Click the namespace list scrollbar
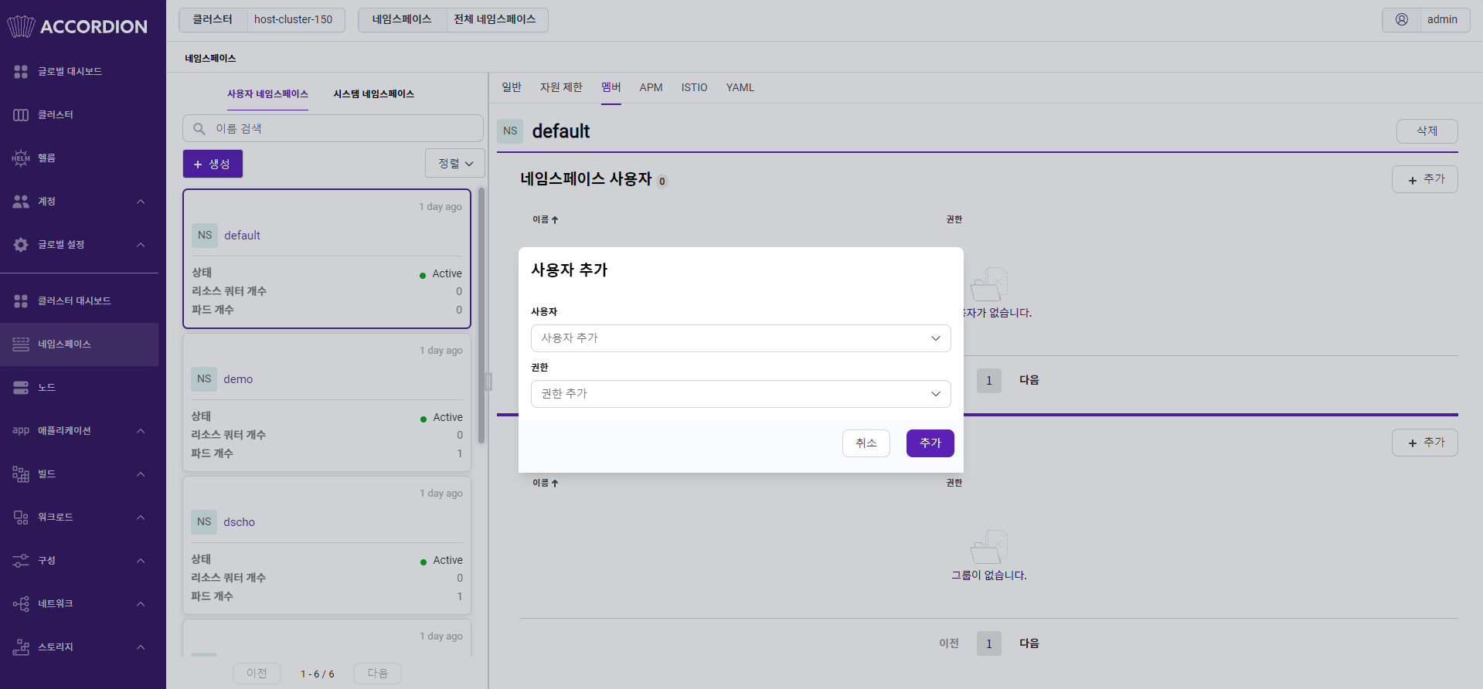This screenshot has height=689, width=1483. pos(481,316)
